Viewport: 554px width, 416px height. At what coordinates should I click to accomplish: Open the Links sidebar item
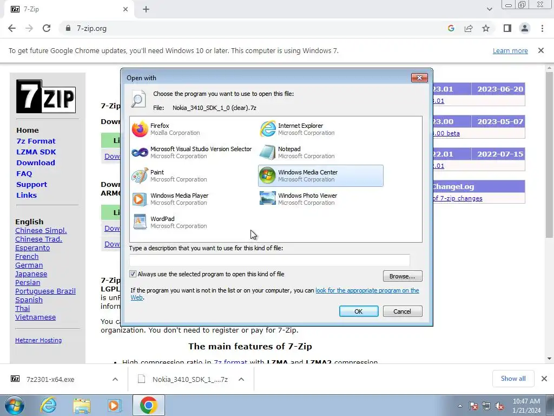[x=27, y=195]
